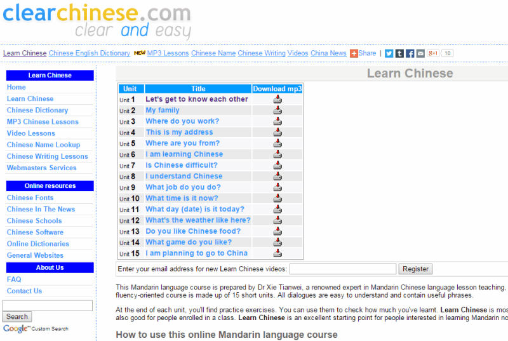Viewport: 508px width, 341px height.
Task: Focus the Google custom search box
Action: 47,305
